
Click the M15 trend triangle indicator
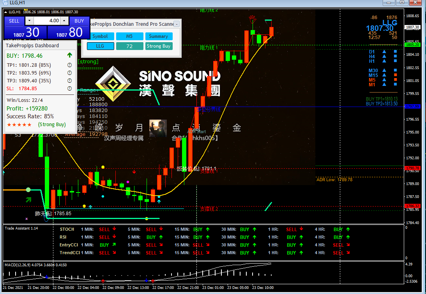coord(384,75)
